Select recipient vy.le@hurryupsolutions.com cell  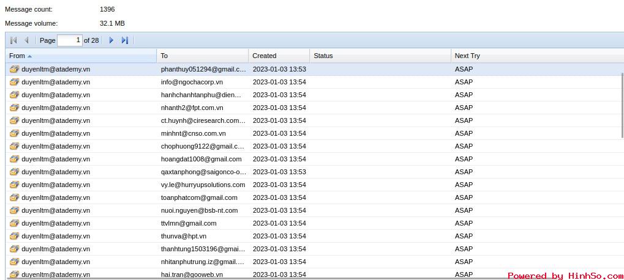click(203, 185)
